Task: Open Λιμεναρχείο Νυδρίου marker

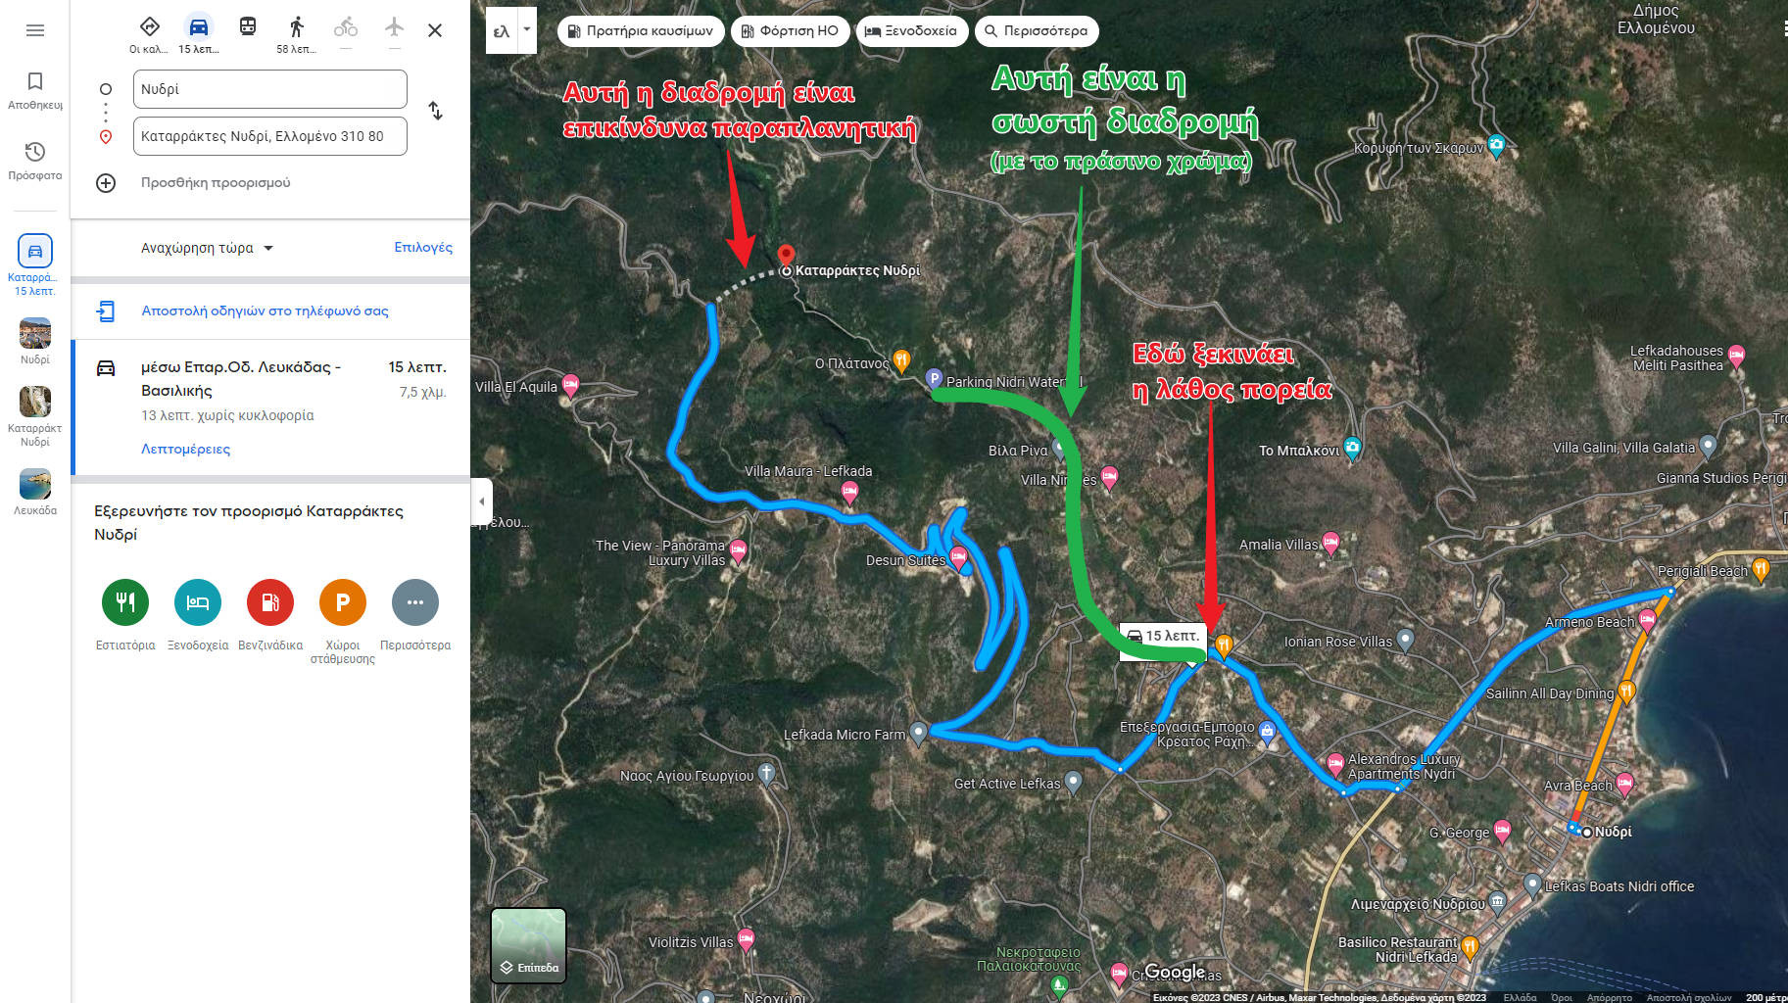Action: pos(1498,902)
